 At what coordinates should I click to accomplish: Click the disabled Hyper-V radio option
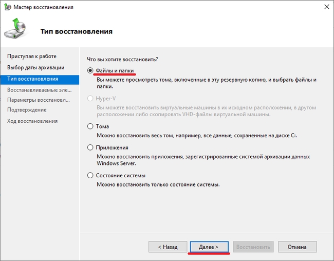click(91, 98)
